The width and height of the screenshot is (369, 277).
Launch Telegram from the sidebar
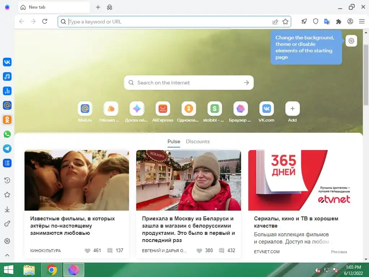point(7,149)
